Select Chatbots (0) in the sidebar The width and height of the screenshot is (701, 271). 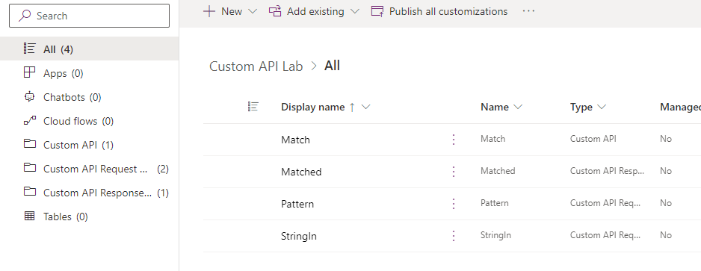(90, 97)
